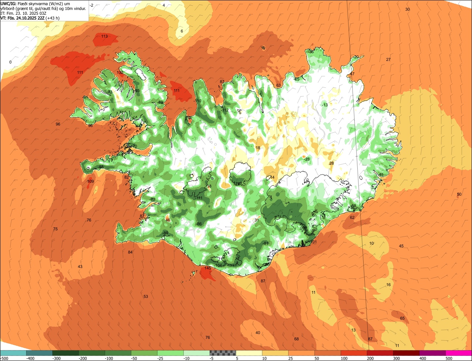Viewport: 472px width, 361px height.
Task: Click the map value '178' near the central glacier
Action: pos(237,183)
